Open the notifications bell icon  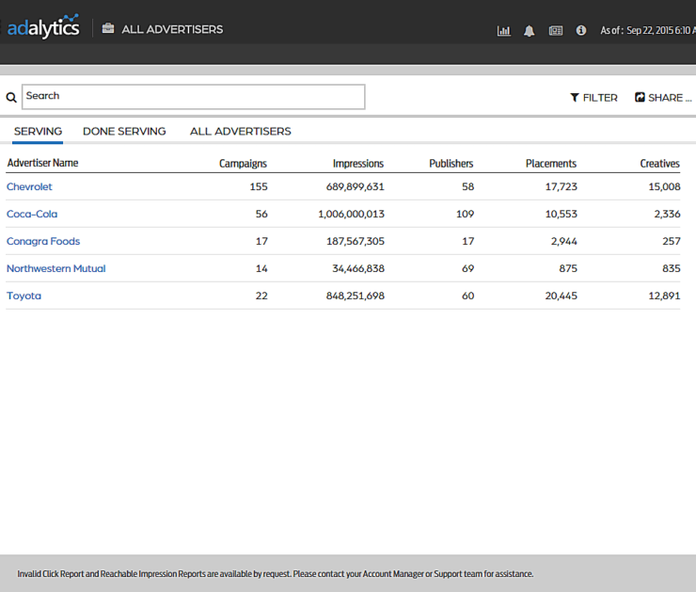point(530,31)
